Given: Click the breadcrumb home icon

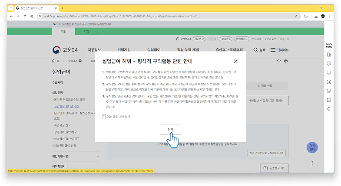Looking at the screenshot, I should (54, 61).
